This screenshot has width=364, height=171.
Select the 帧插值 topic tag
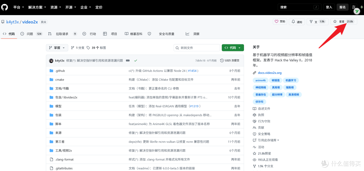click(276, 80)
